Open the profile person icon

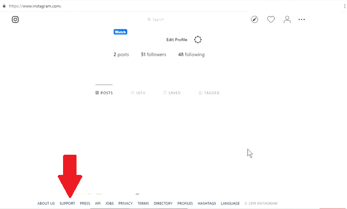pyautogui.click(x=287, y=19)
